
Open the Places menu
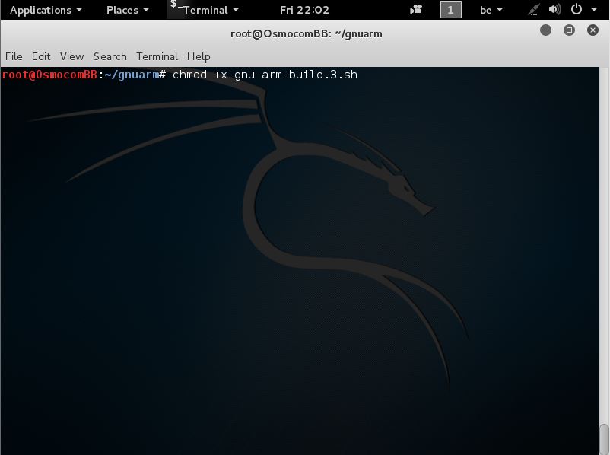tap(128, 10)
